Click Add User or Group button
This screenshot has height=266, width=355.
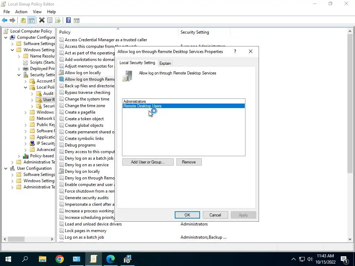(x=148, y=162)
